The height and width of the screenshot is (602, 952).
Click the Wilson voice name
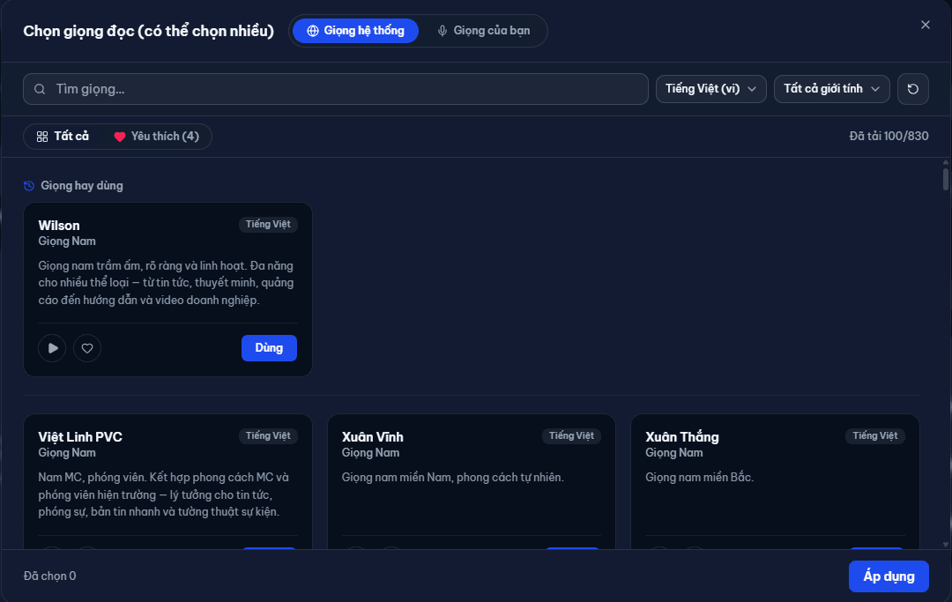[x=59, y=226]
